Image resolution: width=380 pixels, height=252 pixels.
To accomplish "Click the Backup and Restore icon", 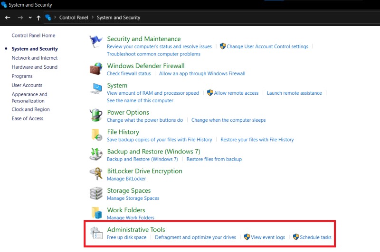I will pos(96,154).
